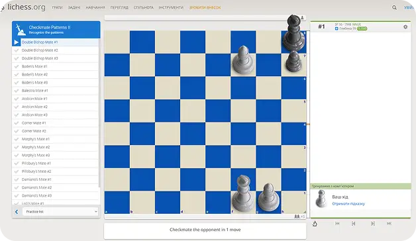416x241 pixels.
Task: Step forward one move
Action: 373,224
